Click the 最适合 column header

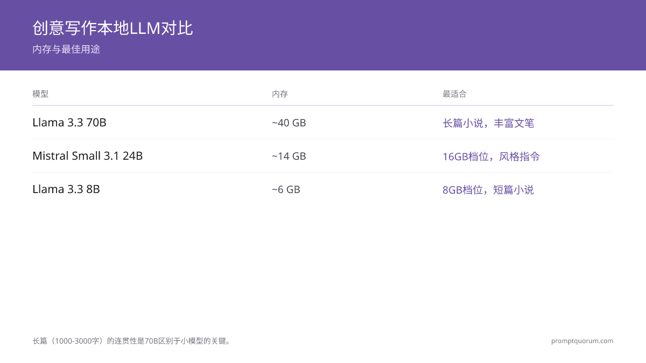tap(454, 94)
